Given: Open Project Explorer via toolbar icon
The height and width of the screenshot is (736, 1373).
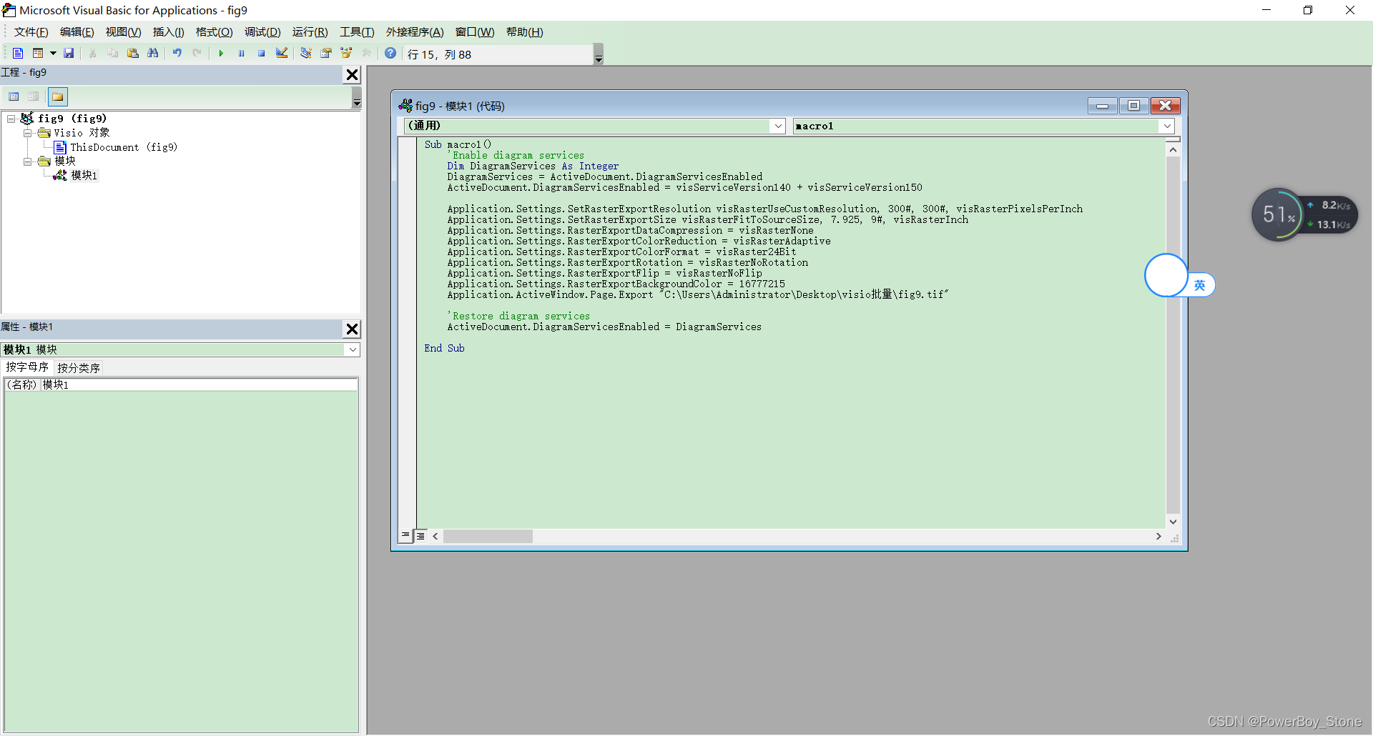Looking at the screenshot, I should (306, 54).
